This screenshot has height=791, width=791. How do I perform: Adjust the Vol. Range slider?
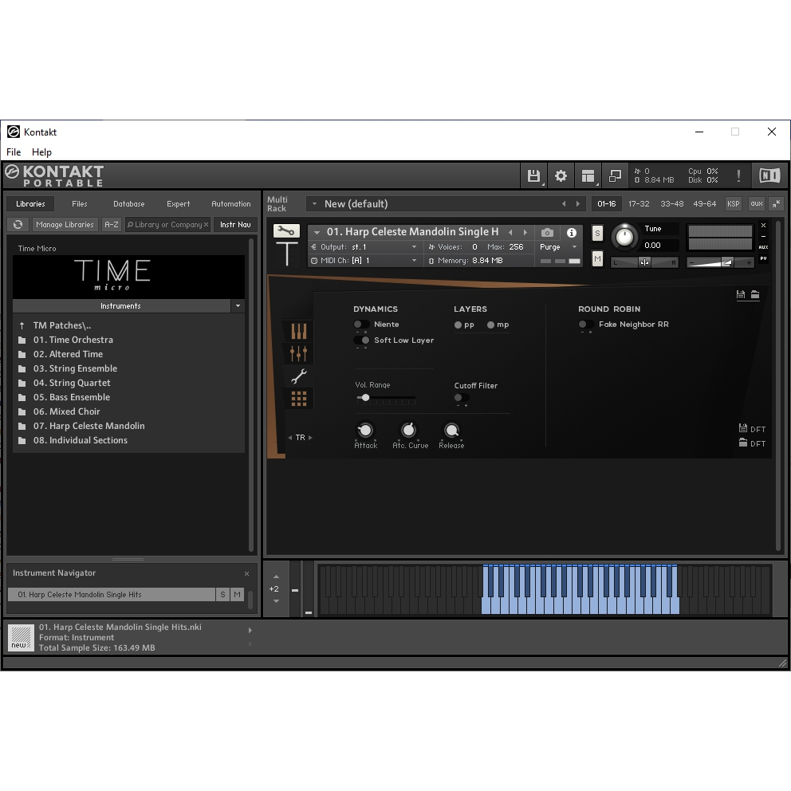pyautogui.click(x=385, y=398)
